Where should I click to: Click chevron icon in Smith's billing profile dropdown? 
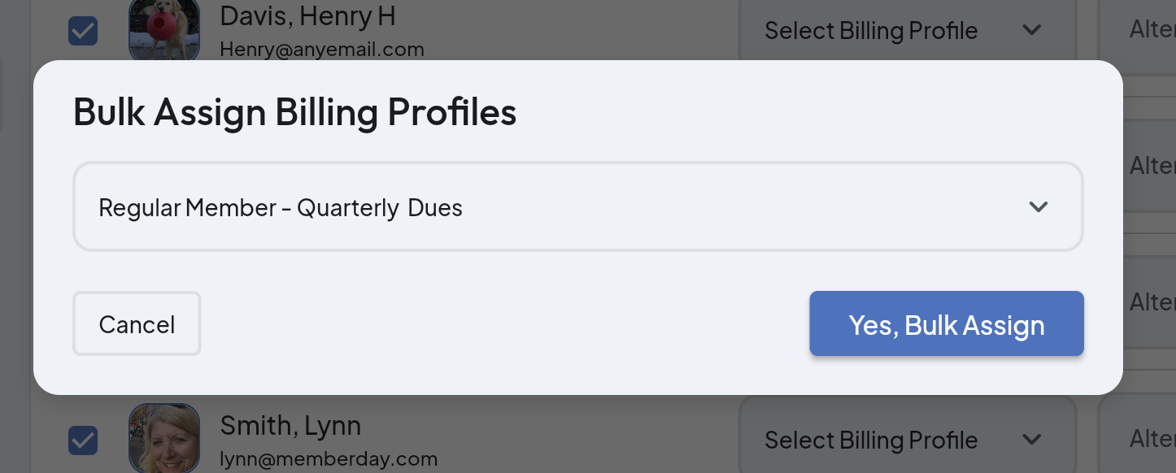pyautogui.click(x=1031, y=440)
